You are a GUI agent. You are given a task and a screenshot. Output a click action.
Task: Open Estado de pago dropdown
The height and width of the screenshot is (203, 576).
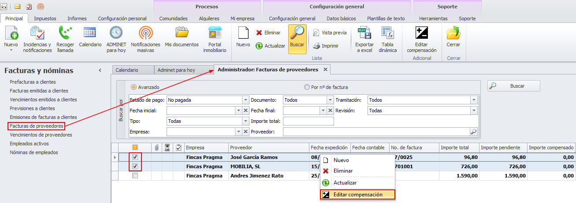pos(245,100)
